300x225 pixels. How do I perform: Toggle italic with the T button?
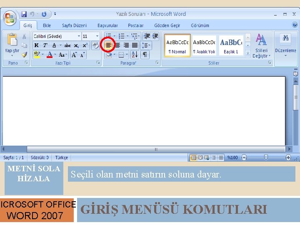click(45, 45)
